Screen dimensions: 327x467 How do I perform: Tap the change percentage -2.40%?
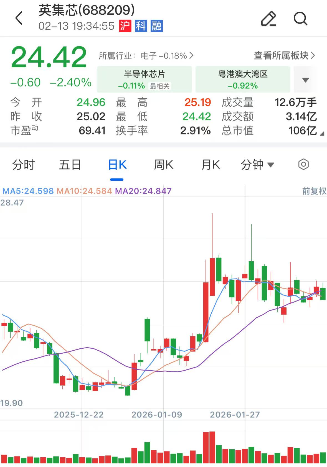click(71, 82)
